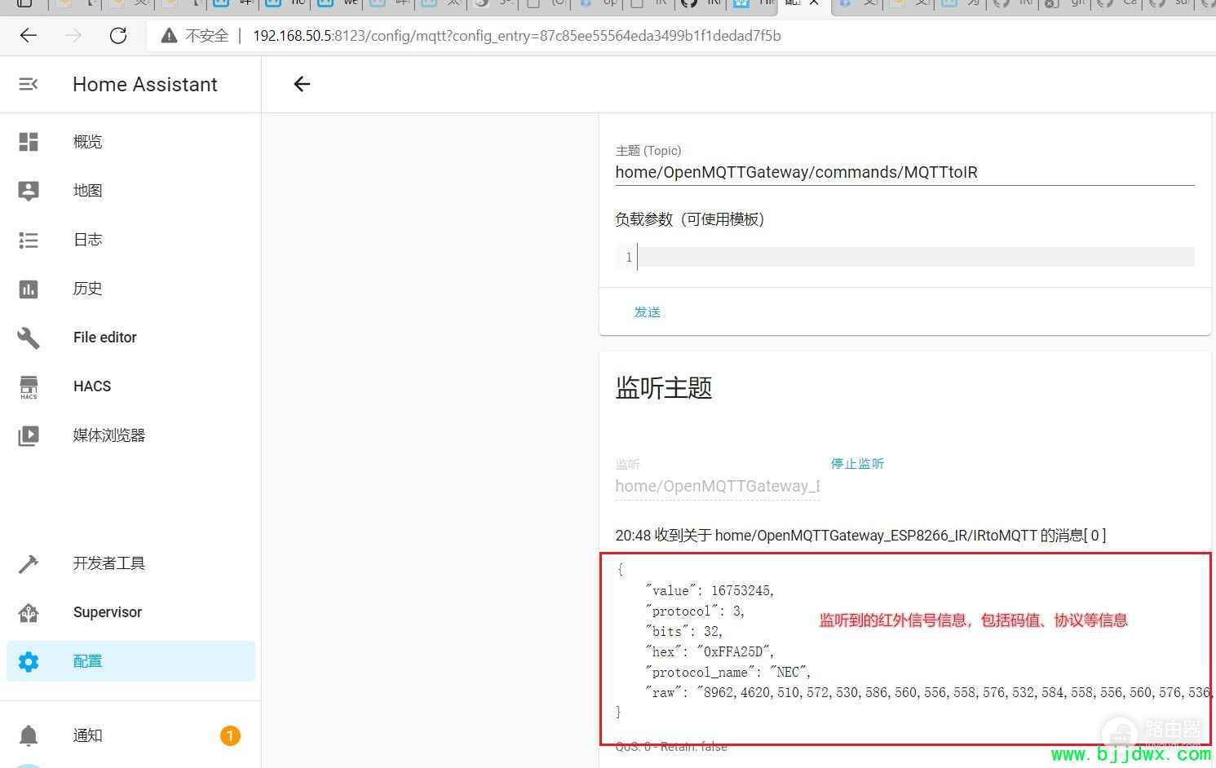The height and width of the screenshot is (768, 1216).
Task: Open the HACS store icon
Action: 29,386
